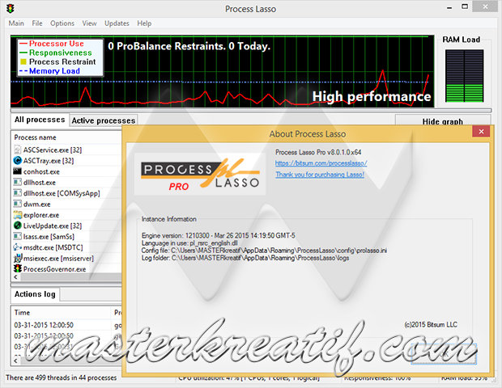This screenshot has height=388, width=502.
Task: Switch to the Active processes tab
Action: tap(104, 120)
